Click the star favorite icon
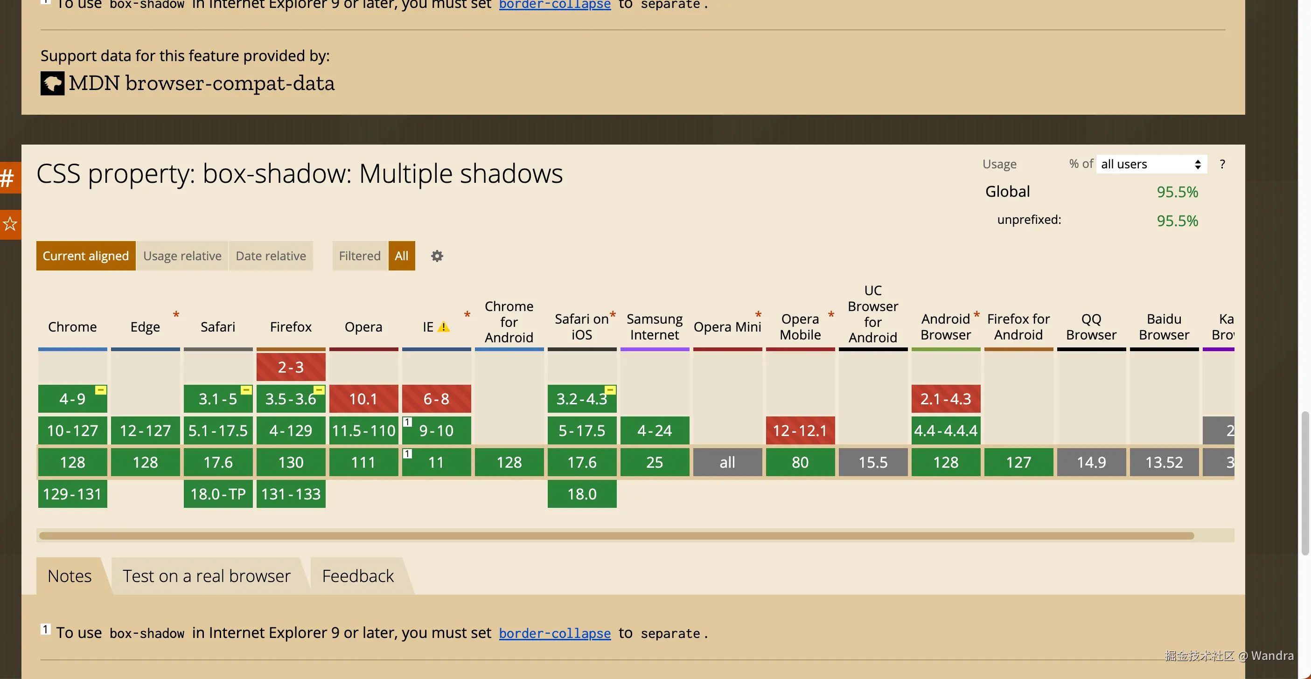1311x679 pixels. click(9, 224)
